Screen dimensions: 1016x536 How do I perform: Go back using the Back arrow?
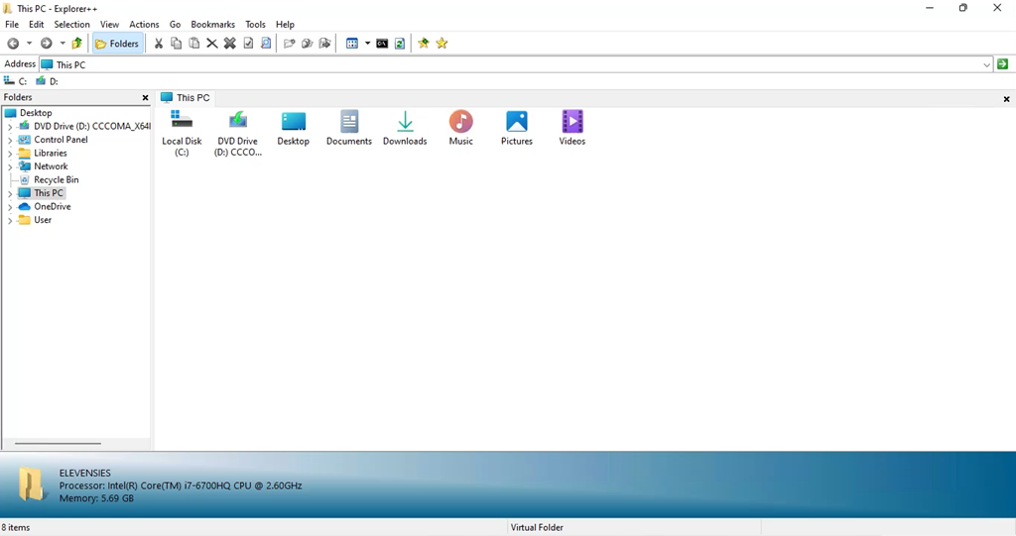point(13,44)
